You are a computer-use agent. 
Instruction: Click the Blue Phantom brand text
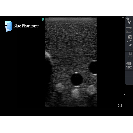26,26
